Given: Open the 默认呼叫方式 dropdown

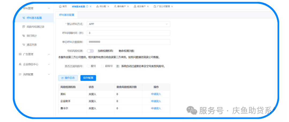Looking at the screenshot, I should point(128,24).
